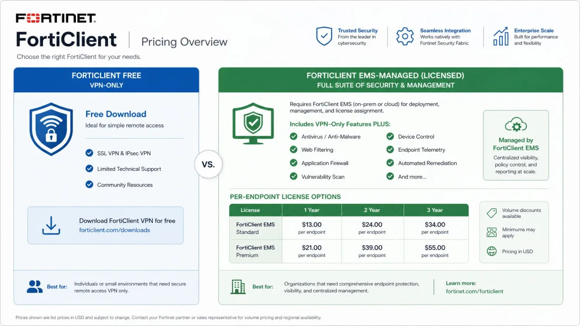This screenshot has height=326, width=580.
Task: Click the green check beside Web Filtering
Action: coord(293,150)
